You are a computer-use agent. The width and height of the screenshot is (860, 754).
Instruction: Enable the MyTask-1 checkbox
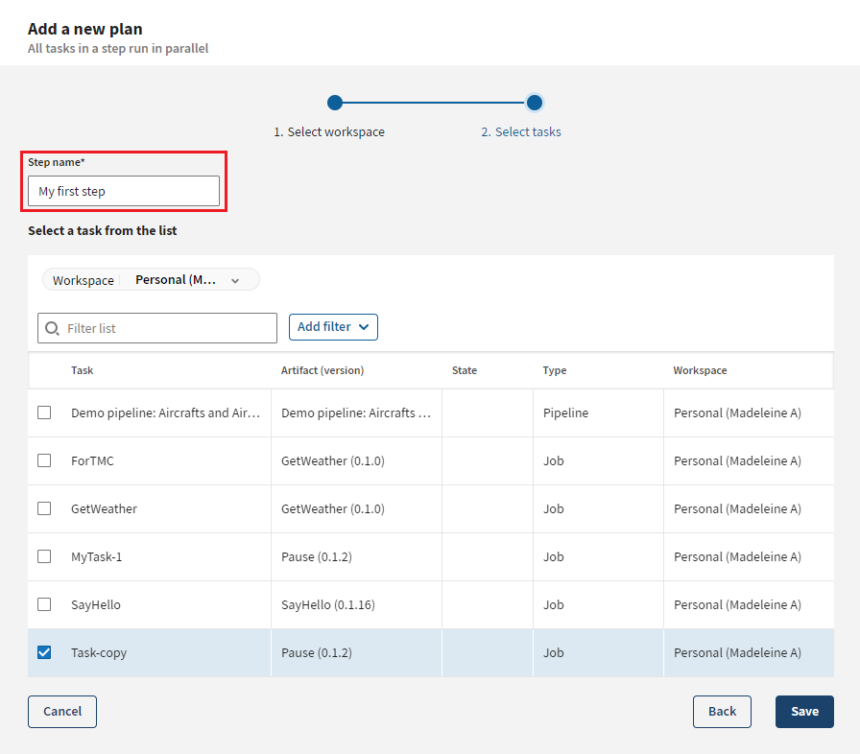[44, 556]
